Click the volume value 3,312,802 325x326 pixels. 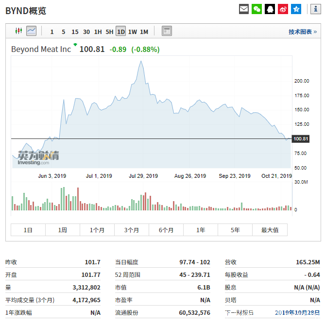86,288
